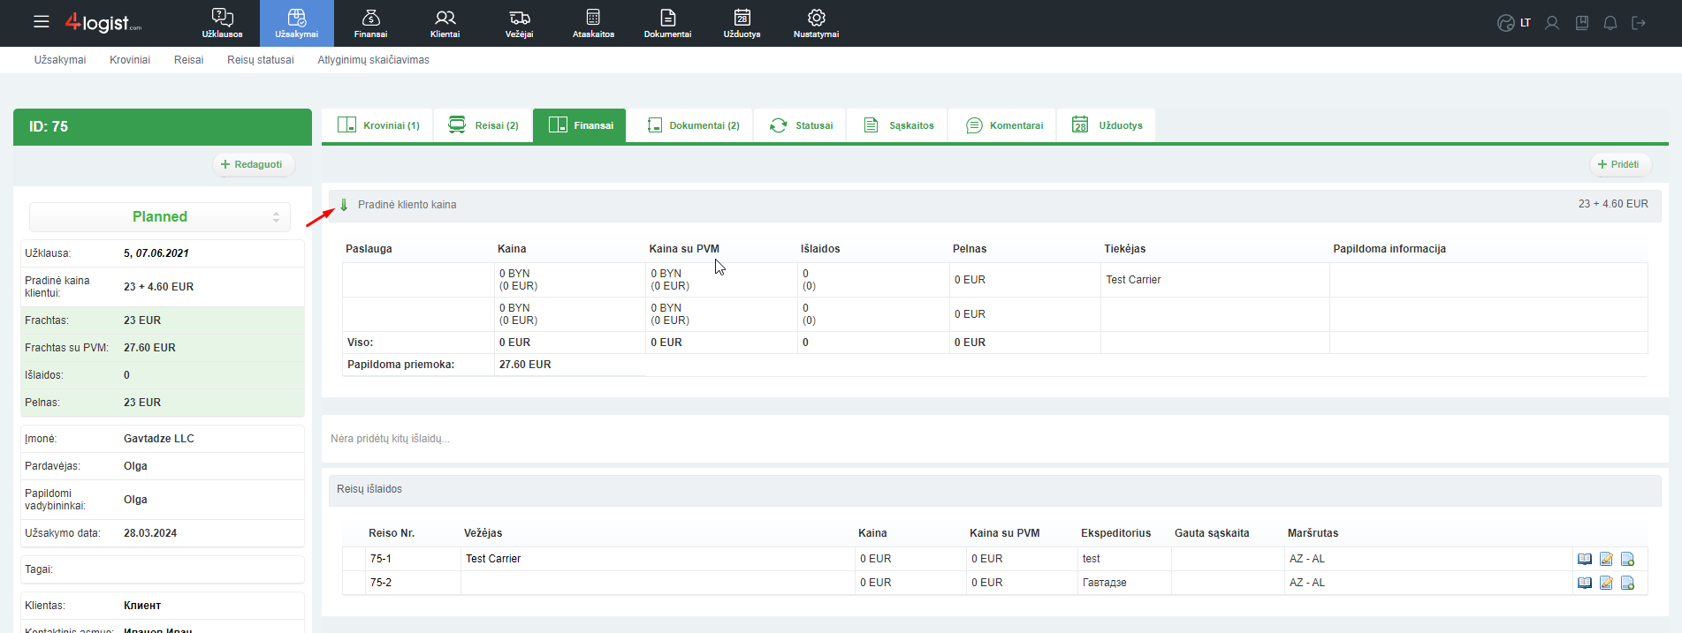This screenshot has height=633, width=1682.
Task: Switch to Užduotys order tab
Action: tap(1107, 125)
